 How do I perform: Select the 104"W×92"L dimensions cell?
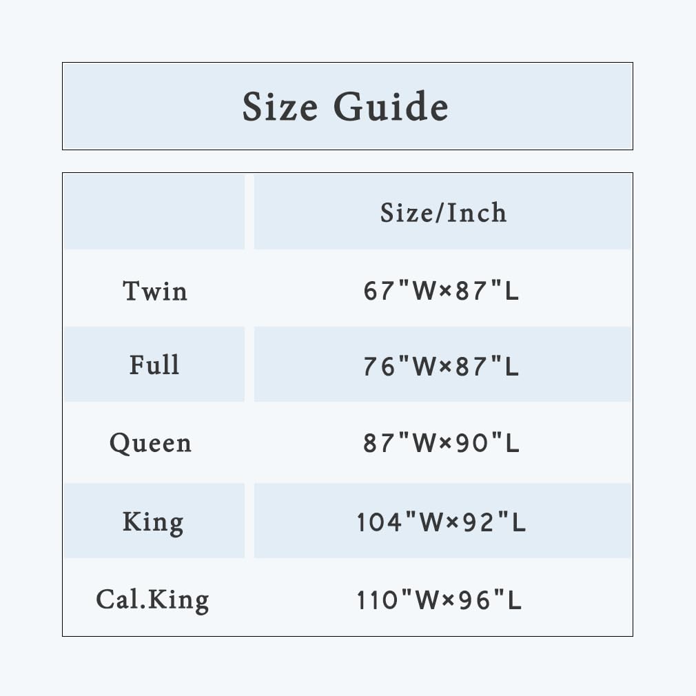(x=443, y=521)
